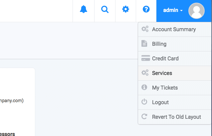The height and width of the screenshot is (136, 212).
Task: Click the Billing document icon
Action: point(144,44)
